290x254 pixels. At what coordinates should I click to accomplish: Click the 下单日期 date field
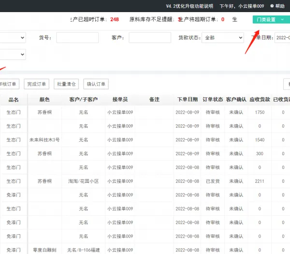point(282,38)
